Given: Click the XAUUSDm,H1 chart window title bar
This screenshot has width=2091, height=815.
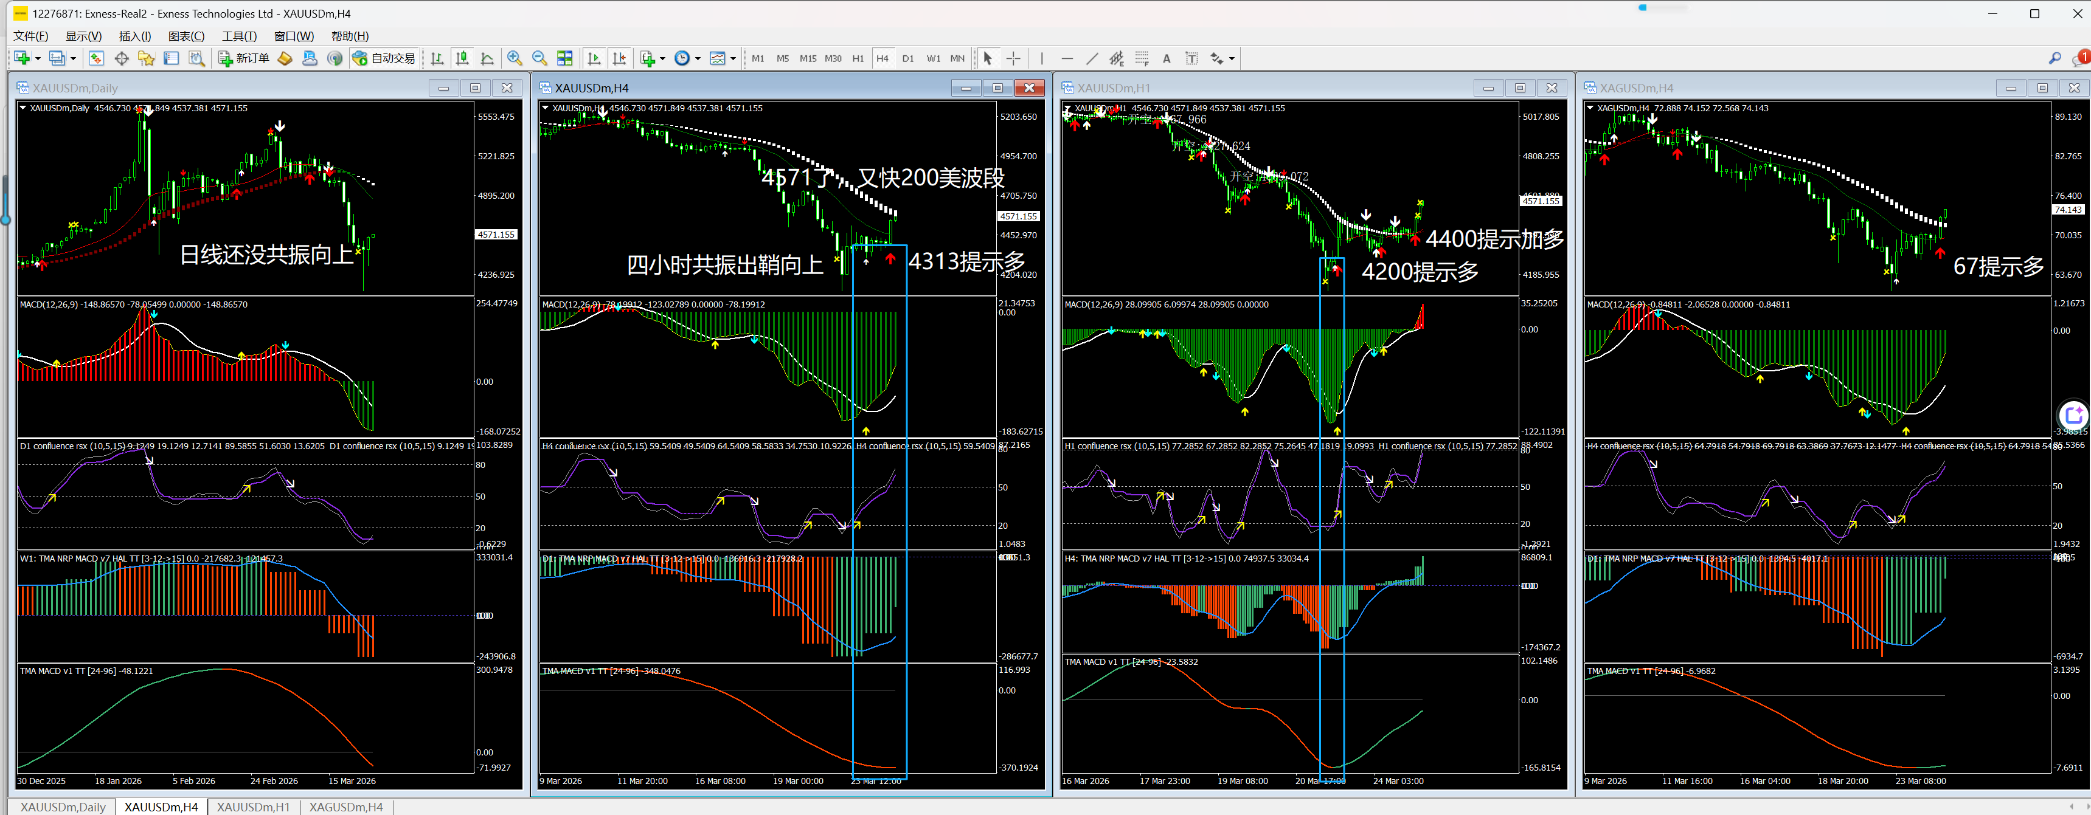Looking at the screenshot, I should pos(1258,88).
